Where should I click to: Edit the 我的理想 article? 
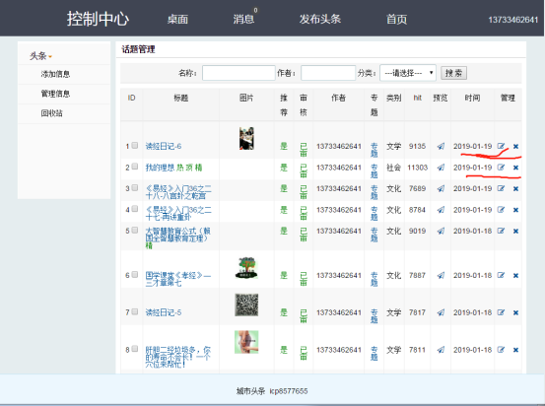pos(501,168)
